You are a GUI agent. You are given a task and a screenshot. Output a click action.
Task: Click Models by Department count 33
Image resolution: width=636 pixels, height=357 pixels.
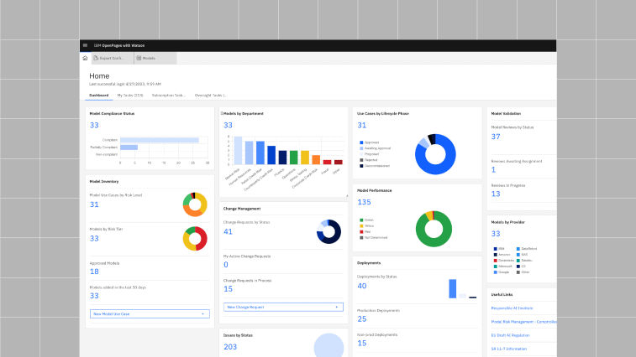pos(228,126)
